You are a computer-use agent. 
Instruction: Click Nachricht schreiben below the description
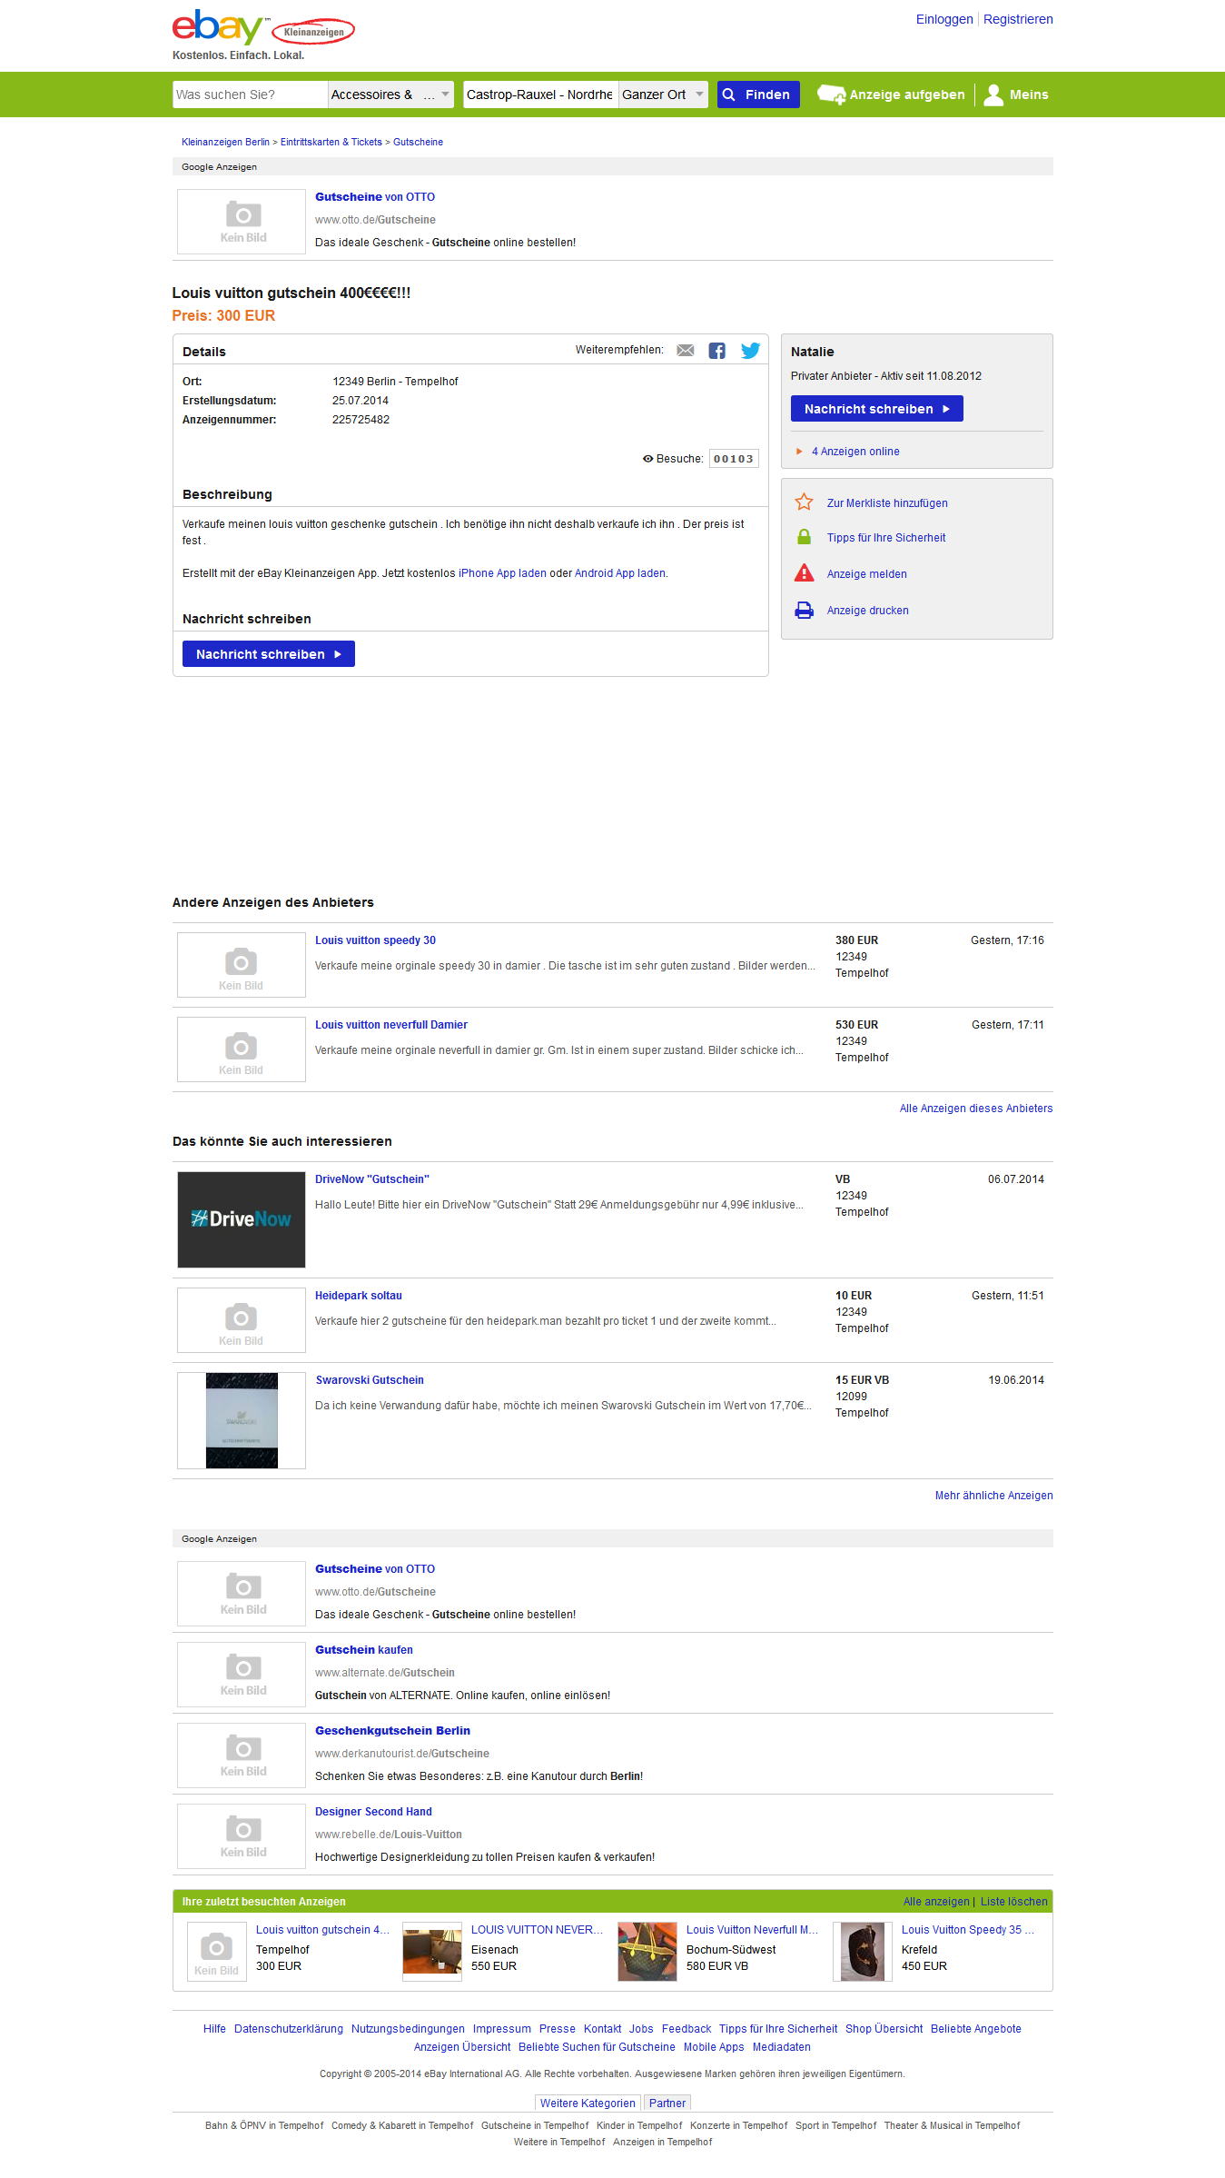(x=268, y=654)
